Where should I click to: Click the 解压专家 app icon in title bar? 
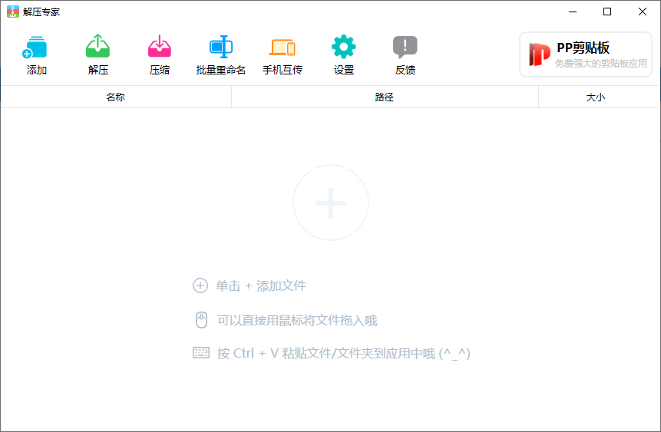tap(13, 12)
